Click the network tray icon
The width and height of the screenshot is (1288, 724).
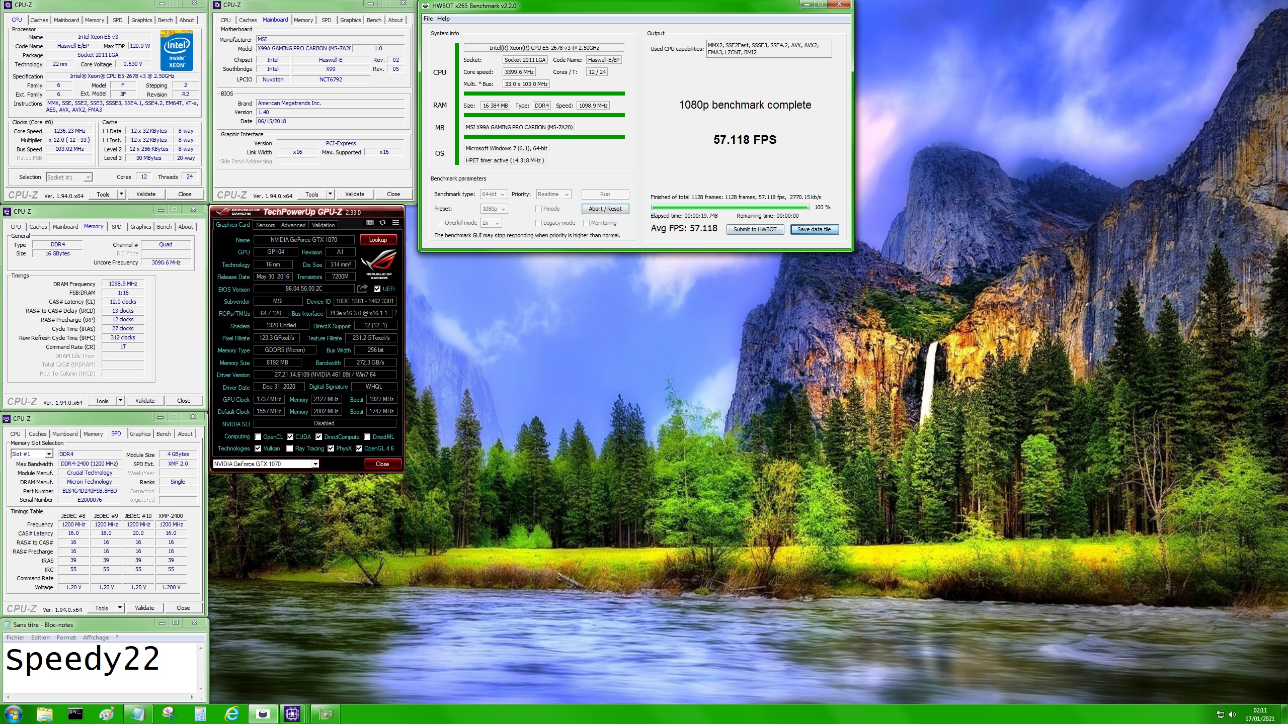1221,714
